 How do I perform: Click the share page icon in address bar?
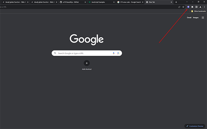179,7
